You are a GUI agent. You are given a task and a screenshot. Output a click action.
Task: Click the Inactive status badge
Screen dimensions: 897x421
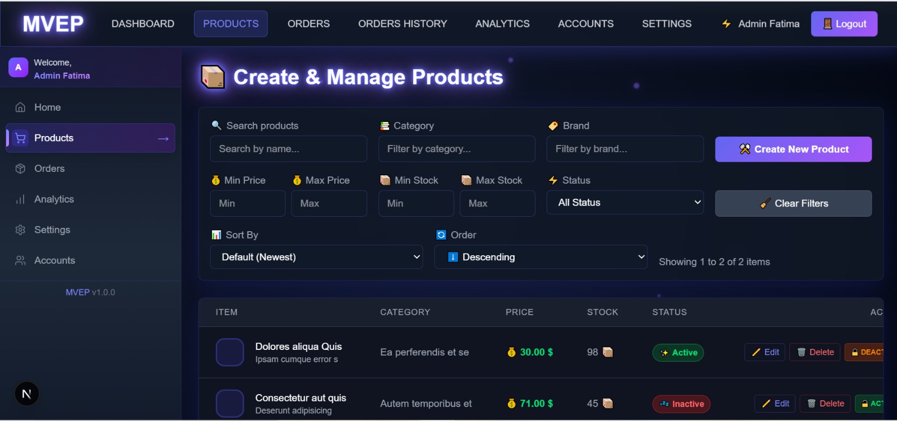[681, 404]
